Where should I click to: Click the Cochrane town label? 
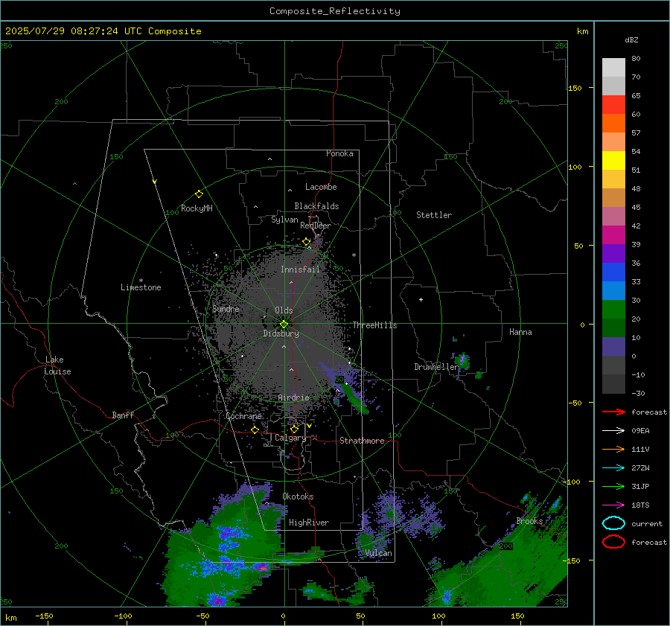(243, 416)
